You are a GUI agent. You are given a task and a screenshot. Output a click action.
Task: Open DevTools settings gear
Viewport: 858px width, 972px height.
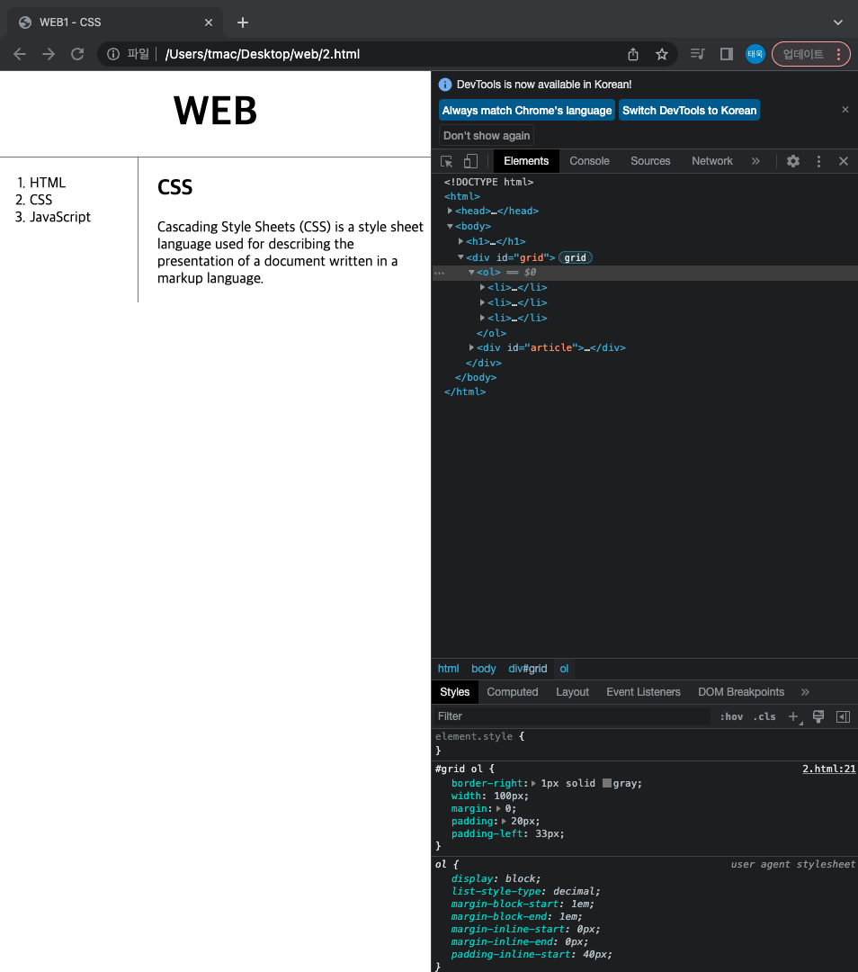(792, 161)
